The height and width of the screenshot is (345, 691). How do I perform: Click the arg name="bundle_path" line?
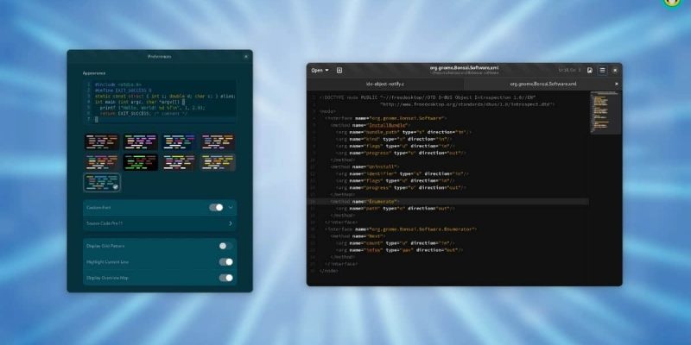tap(403, 132)
